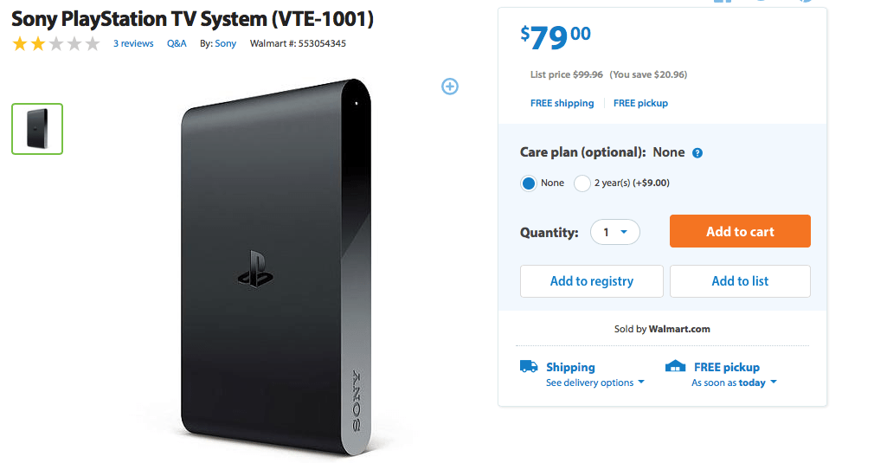Image resolution: width=874 pixels, height=463 pixels.
Task: Click the PlayStation logo on the product image
Action: pos(256,269)
